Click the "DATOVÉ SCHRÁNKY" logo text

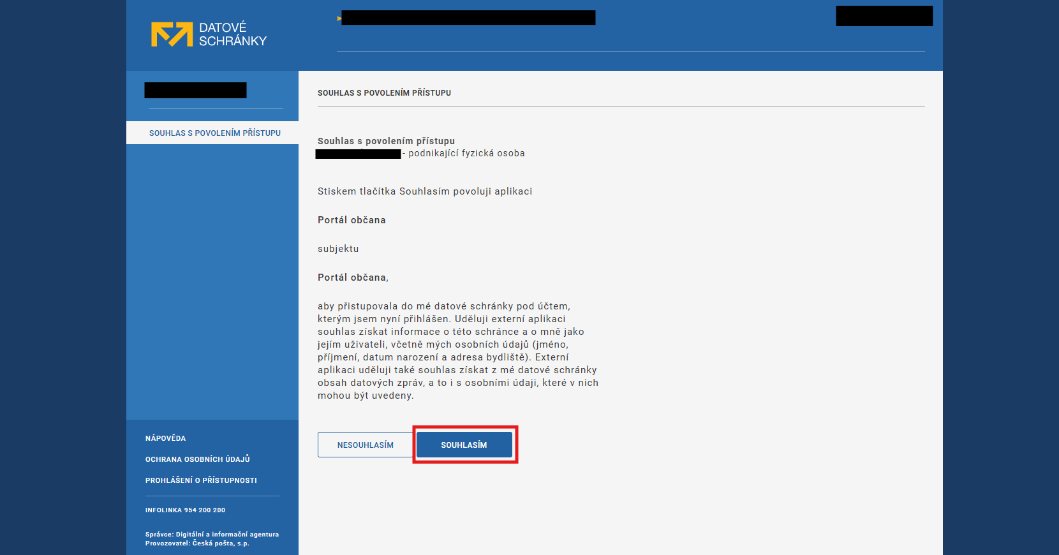[232, 34]
